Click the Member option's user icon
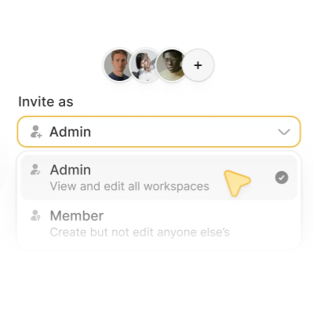314x322 pixels. [x=35, y=215]
